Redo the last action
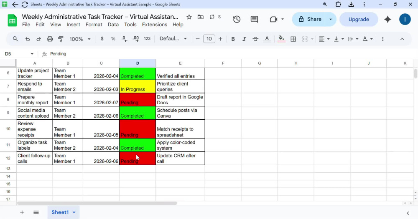Screen dimensions: 418x219 tap(38, 39)
